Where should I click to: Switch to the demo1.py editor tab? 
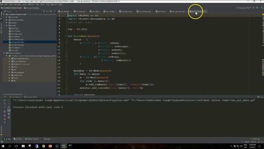click(x=161, y=12)
